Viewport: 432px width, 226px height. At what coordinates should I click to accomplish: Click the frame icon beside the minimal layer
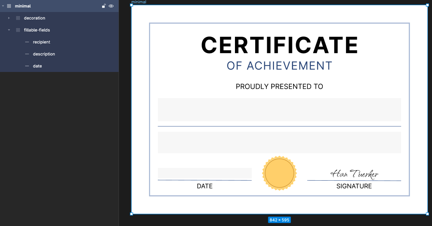pos(9,6)
